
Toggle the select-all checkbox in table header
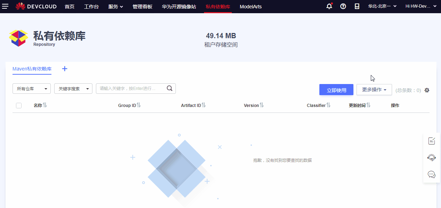coord(18,105)
